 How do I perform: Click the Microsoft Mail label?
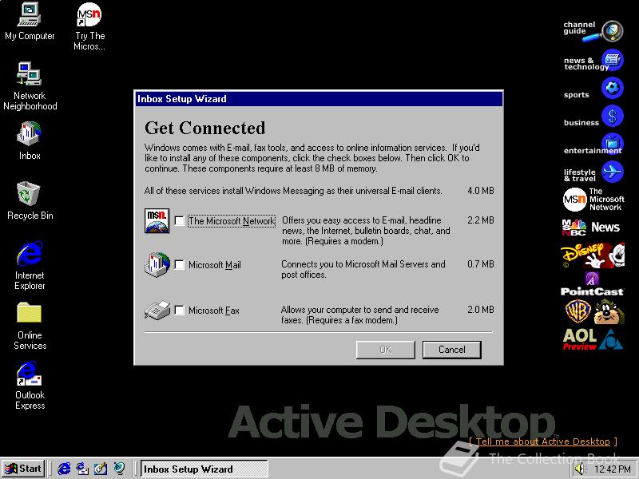pyautogui.click(x=215, y=265)
